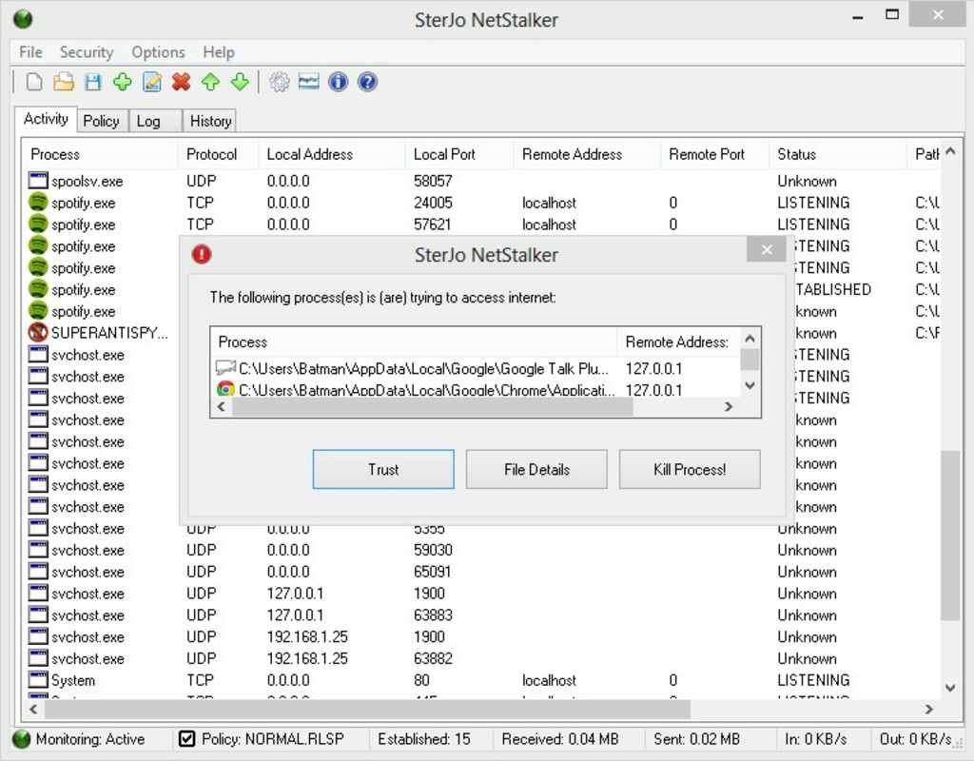Click the main list scroll right arrow
This screenshot has width=974, height=761.
point(928,709)
